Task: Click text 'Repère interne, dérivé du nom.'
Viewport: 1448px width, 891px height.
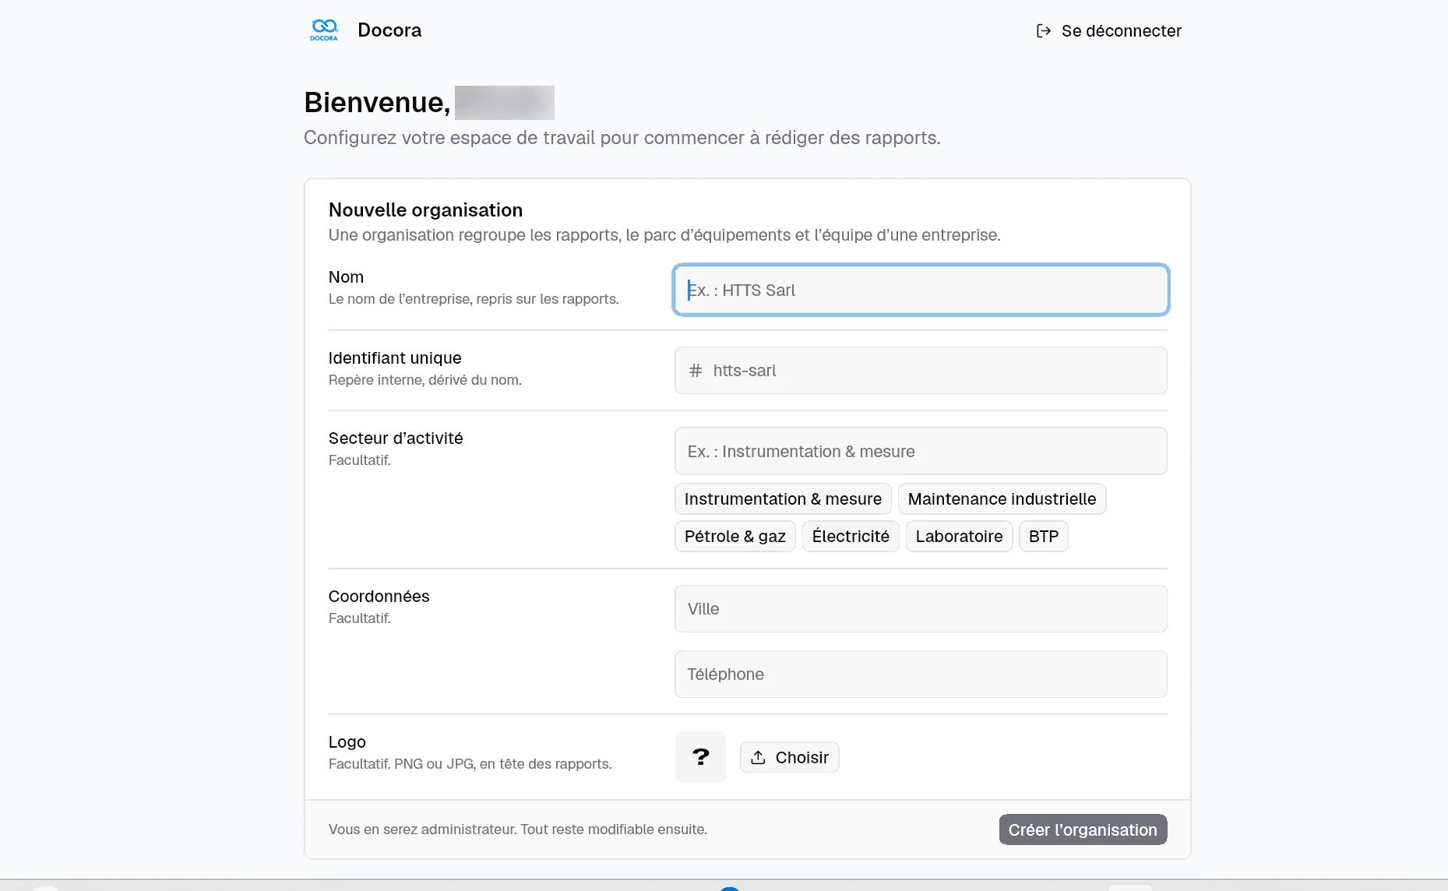Action: click(x=425, y=380)
